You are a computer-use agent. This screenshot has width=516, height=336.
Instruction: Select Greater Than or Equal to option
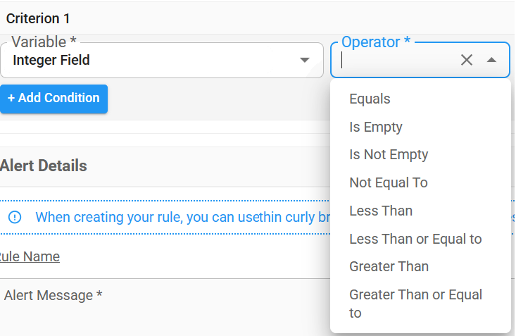(415, 303)
